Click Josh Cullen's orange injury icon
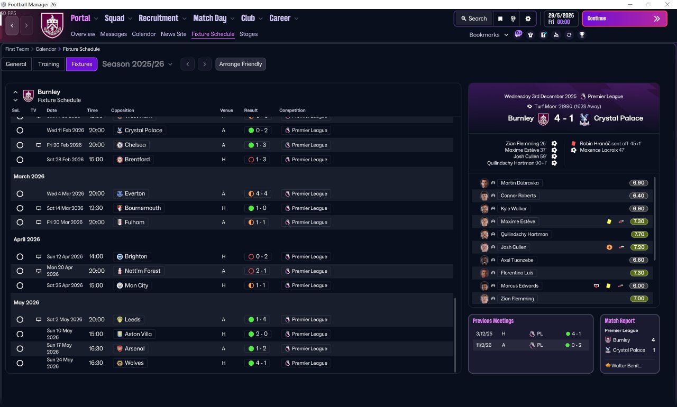Viewport: 677px width, 407px height. (x=609, y=247)
